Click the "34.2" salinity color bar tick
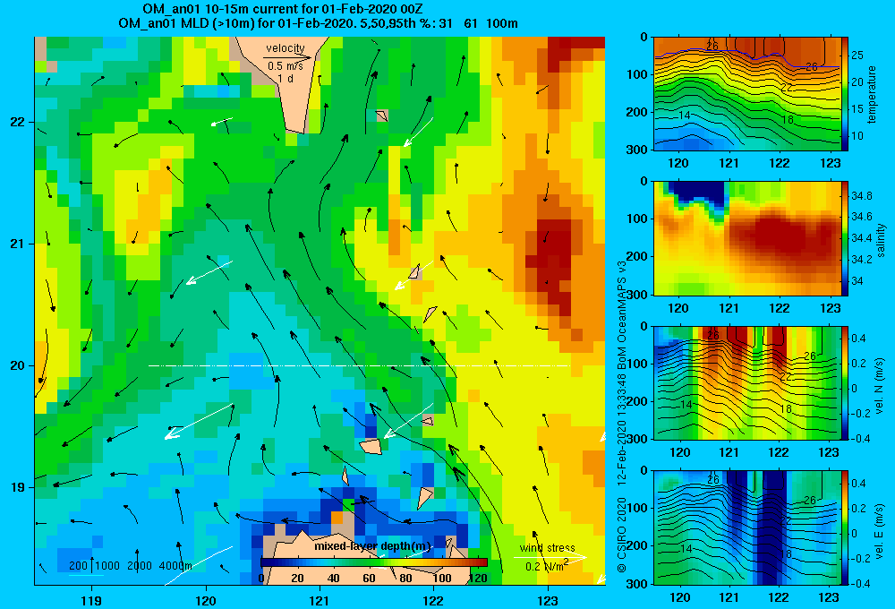 [x=861, y=260]
